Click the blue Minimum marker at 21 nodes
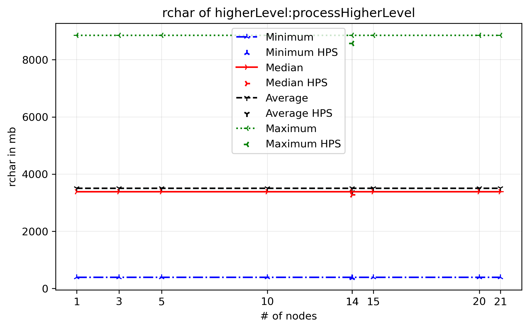529x329 pixels. click(x=500, y=277)
